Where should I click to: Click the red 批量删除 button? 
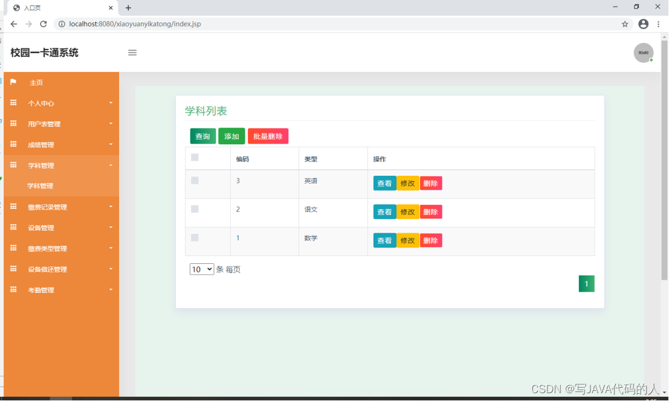click(x=268, y=136)
